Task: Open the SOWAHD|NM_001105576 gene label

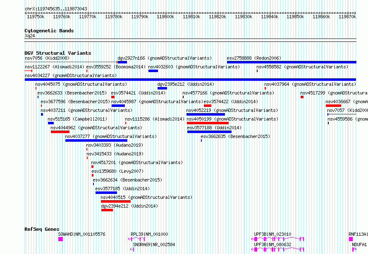Action: [x=82, y=234]
